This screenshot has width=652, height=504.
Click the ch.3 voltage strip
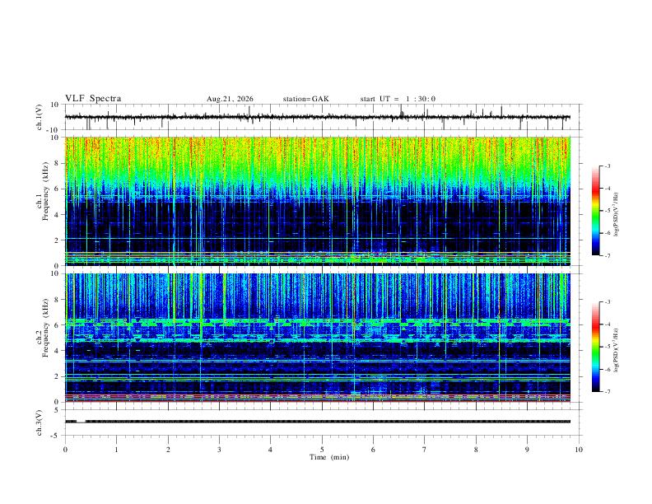pyautogui.click(x=318, y=422)
